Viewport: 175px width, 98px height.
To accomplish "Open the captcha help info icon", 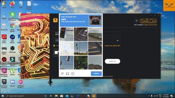I will click(73, 73).
